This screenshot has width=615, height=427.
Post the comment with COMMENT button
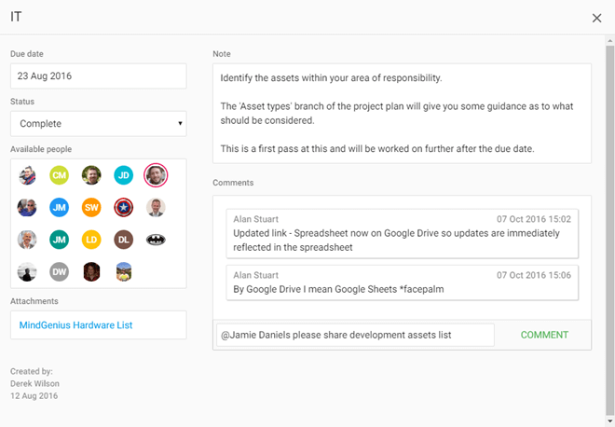[x=544, y=335]
